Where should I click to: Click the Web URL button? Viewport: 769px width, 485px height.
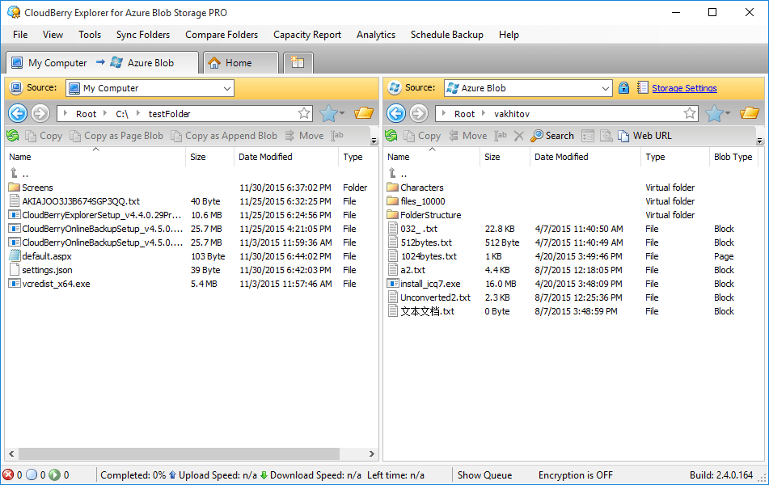(x=644, y=136)
